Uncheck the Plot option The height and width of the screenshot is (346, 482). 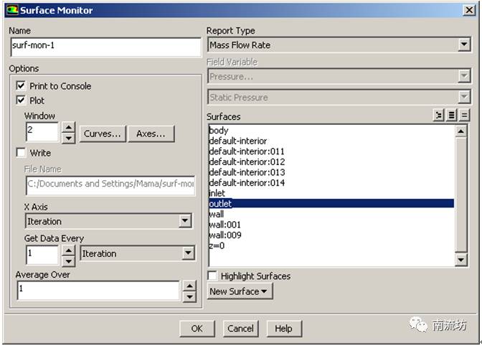click(x=21, y=100)
